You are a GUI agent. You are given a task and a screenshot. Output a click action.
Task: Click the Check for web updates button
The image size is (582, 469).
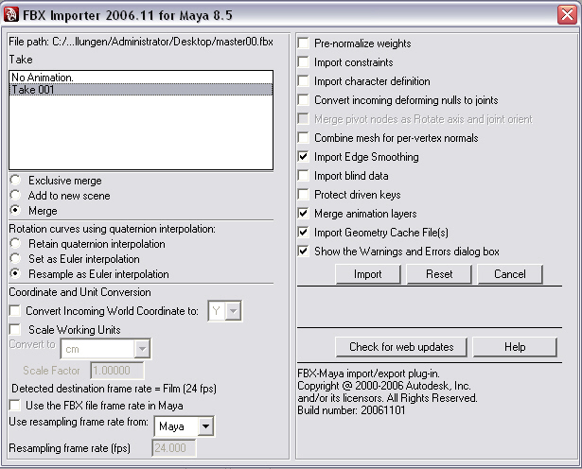[x=400, y=347]
